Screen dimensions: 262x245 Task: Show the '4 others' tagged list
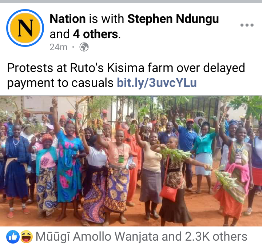pos(95,34)
